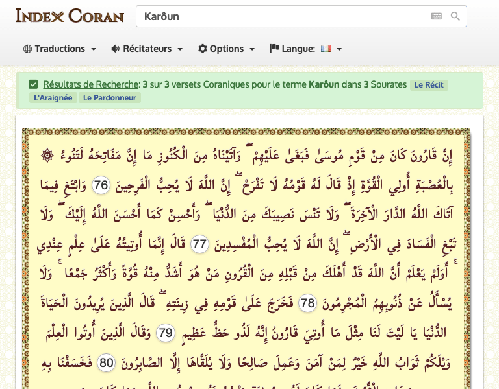The image size is (499, 389).
Task: Open the Récitateurs dropdown menu
Action: 147,49
